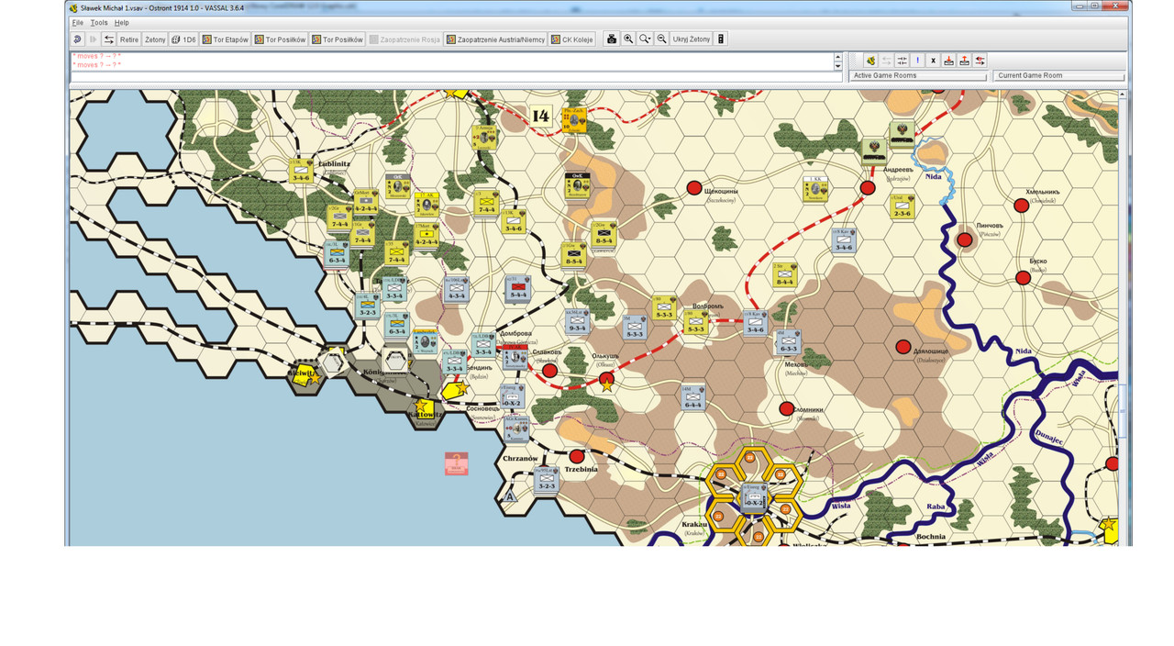Open the Żetony pieces window
The image size is (1174, 646).
point(155,39)
